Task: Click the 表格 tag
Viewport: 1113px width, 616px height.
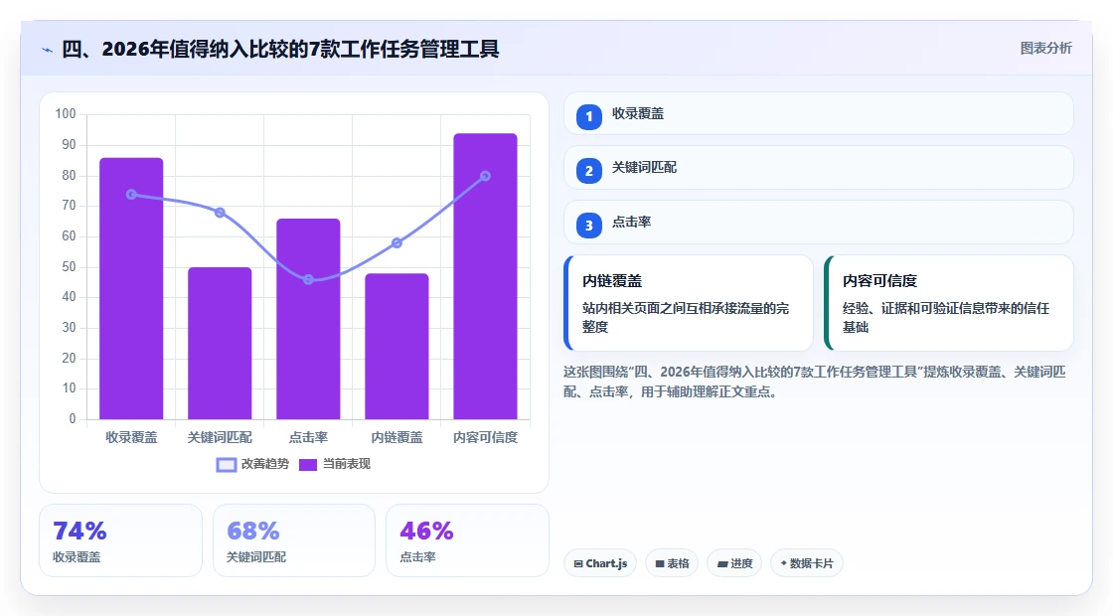Action: point(672,563)
